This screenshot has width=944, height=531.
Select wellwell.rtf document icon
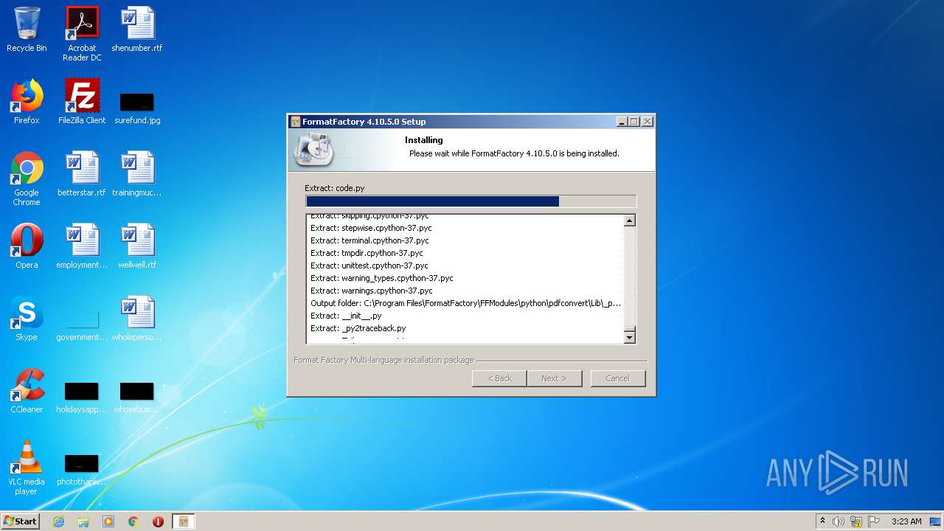point(137,246)
